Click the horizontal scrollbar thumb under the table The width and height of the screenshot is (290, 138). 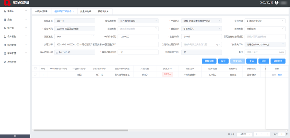[x=81, y=130]
